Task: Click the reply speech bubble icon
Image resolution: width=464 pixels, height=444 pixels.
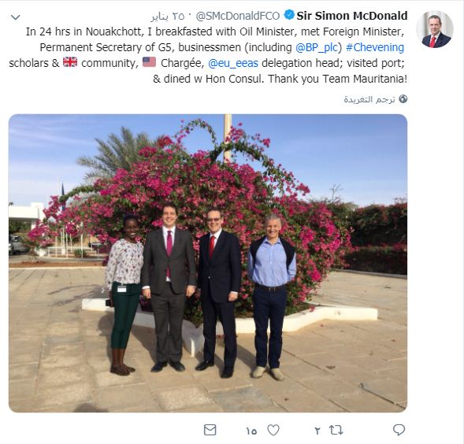Action: (x=399, y=430)
